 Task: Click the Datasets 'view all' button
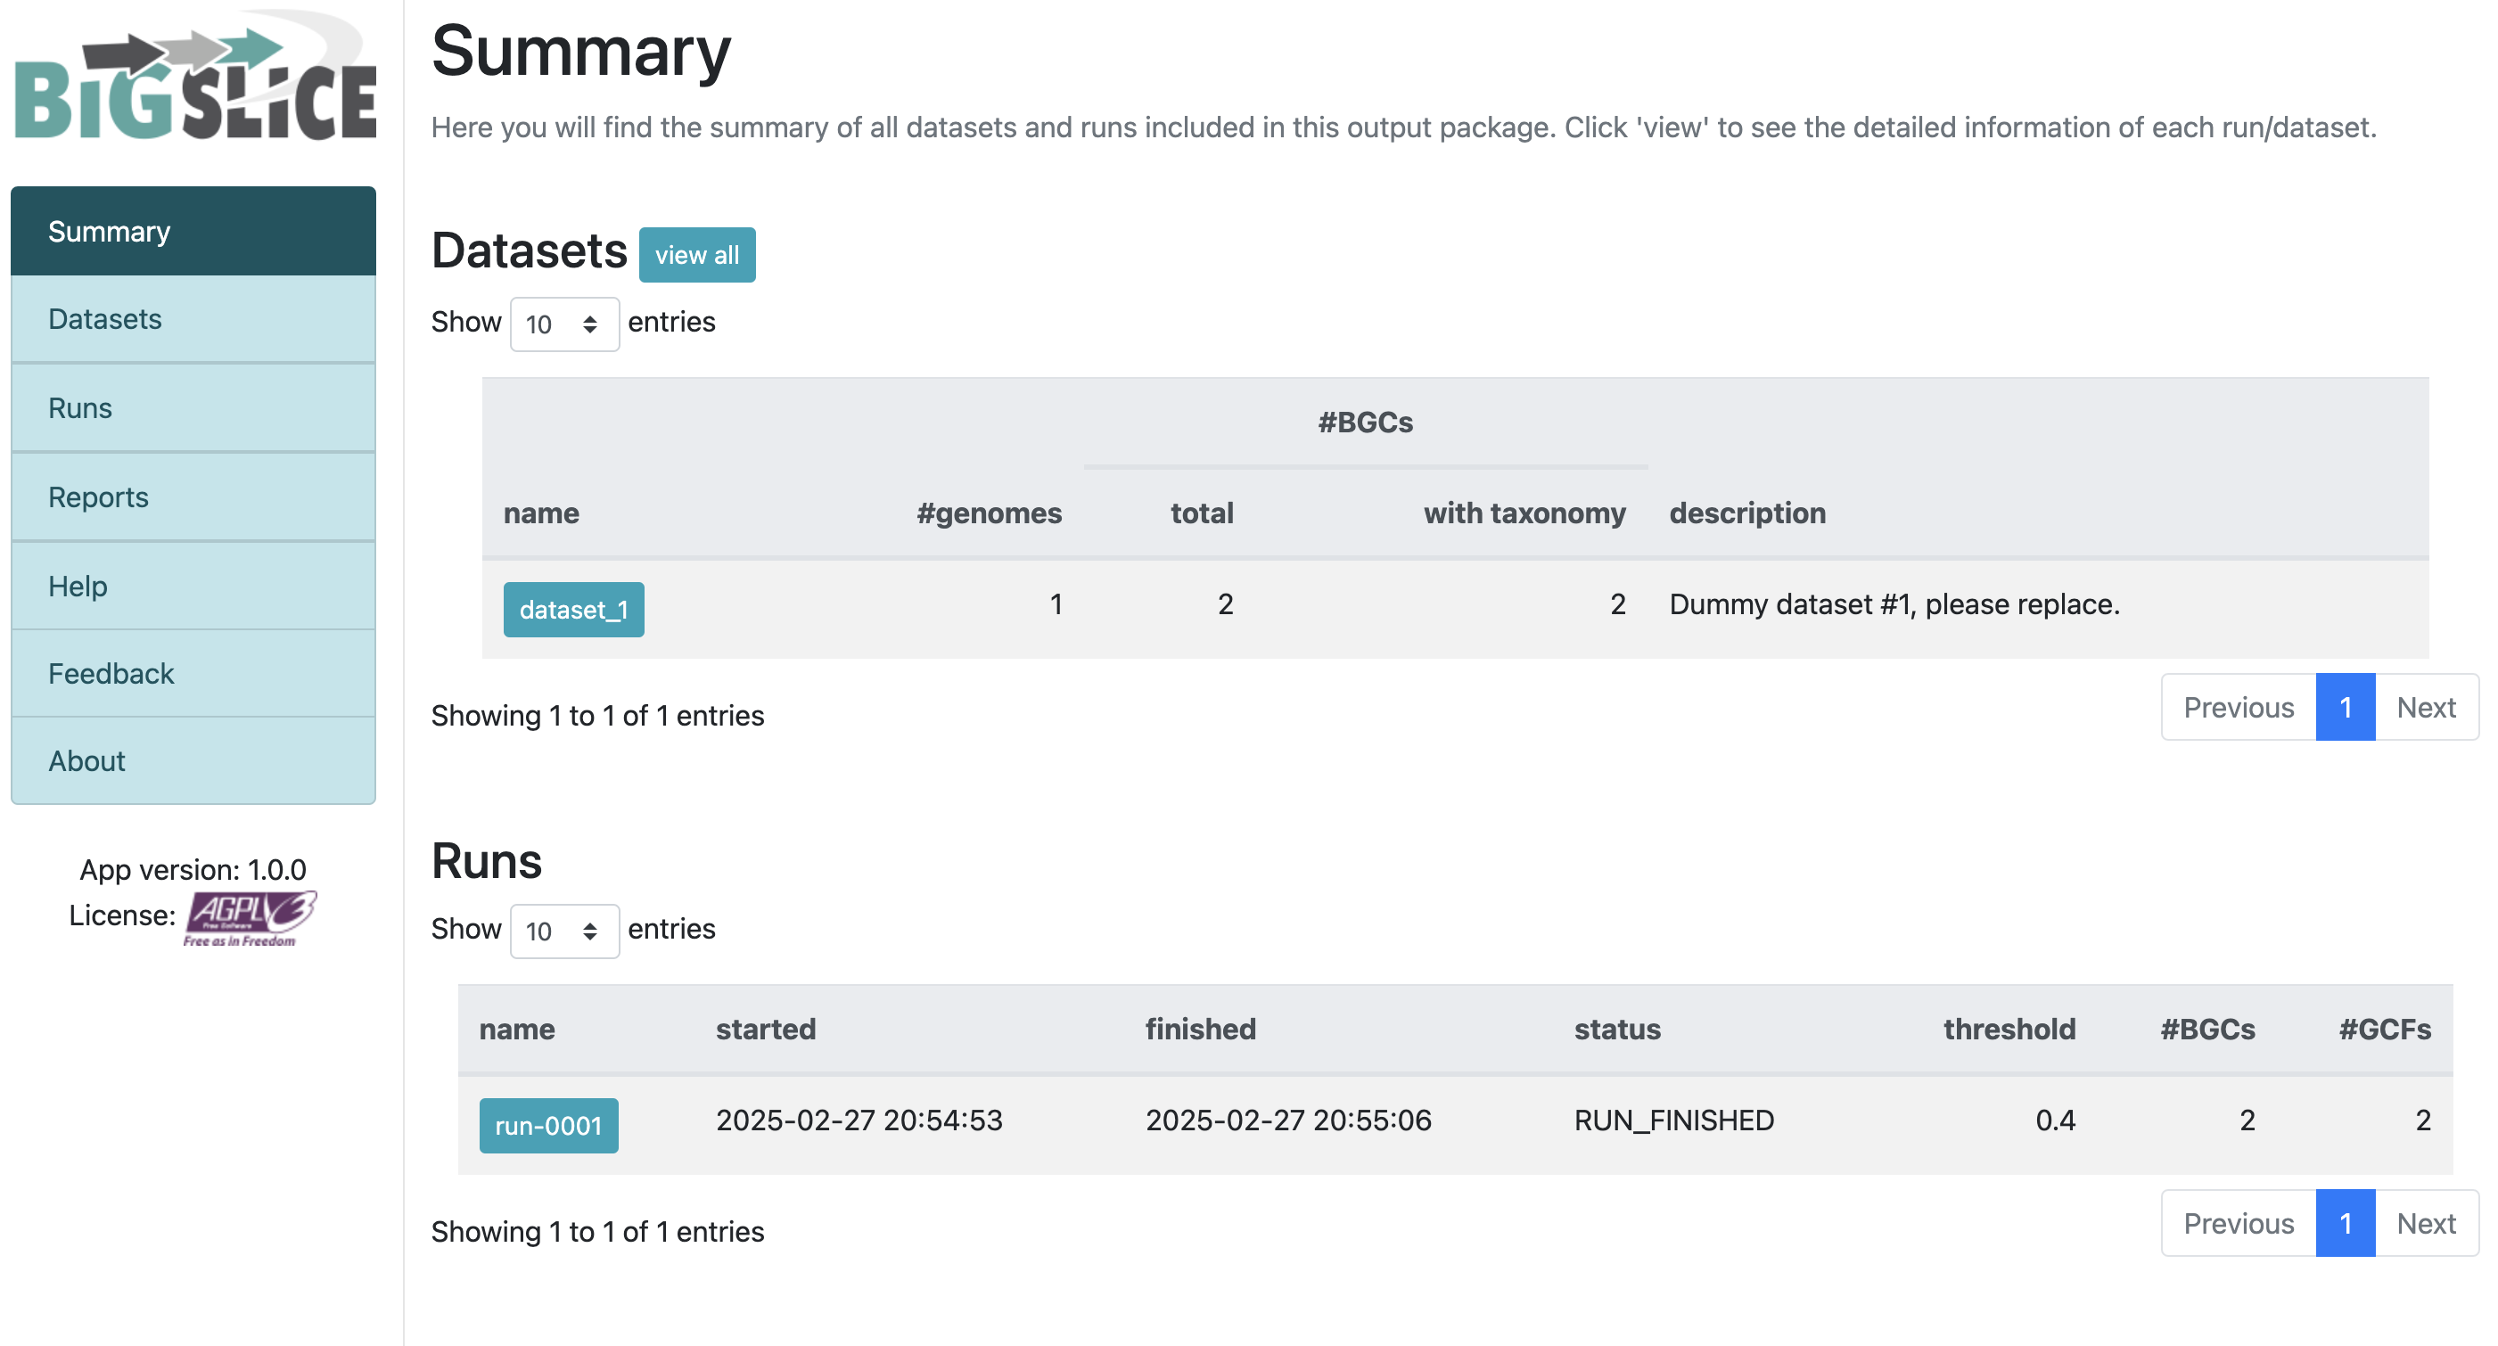pyautogui.click(x=696, y=255)
